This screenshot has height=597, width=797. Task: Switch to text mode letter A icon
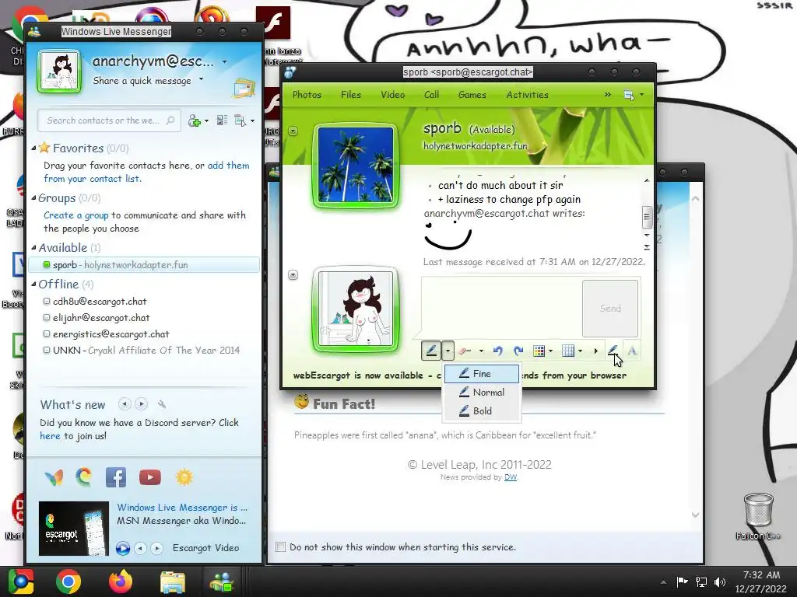point(632,351)
